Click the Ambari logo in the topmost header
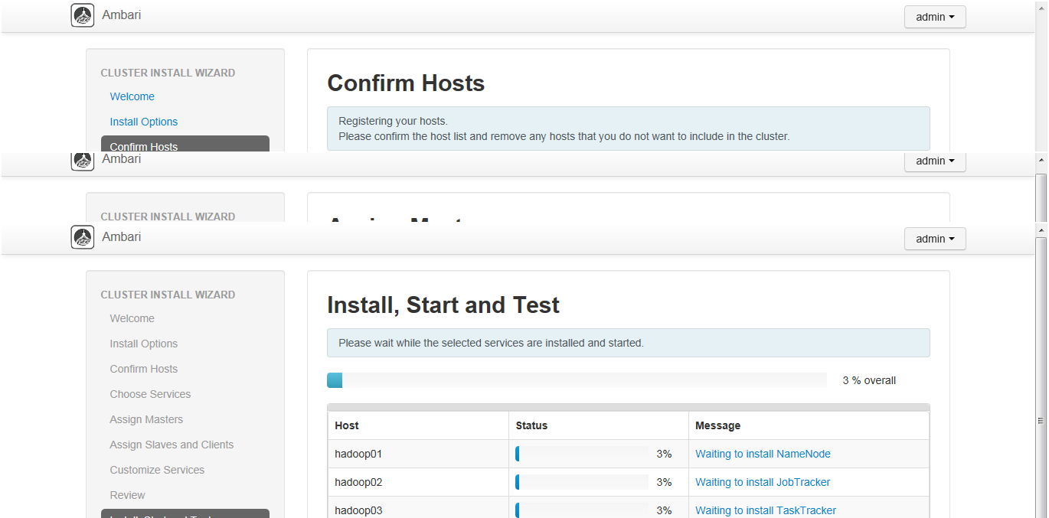 click(x=83, y=15)
